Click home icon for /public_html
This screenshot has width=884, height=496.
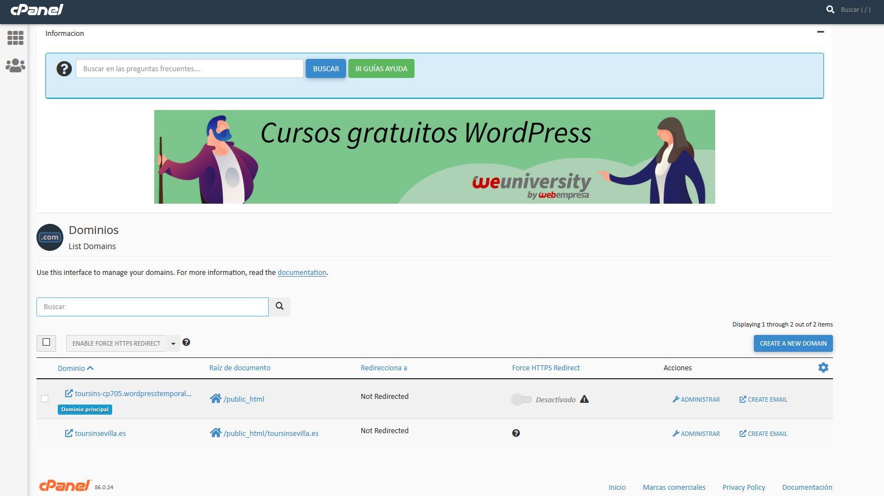click(x=215, y=398)
